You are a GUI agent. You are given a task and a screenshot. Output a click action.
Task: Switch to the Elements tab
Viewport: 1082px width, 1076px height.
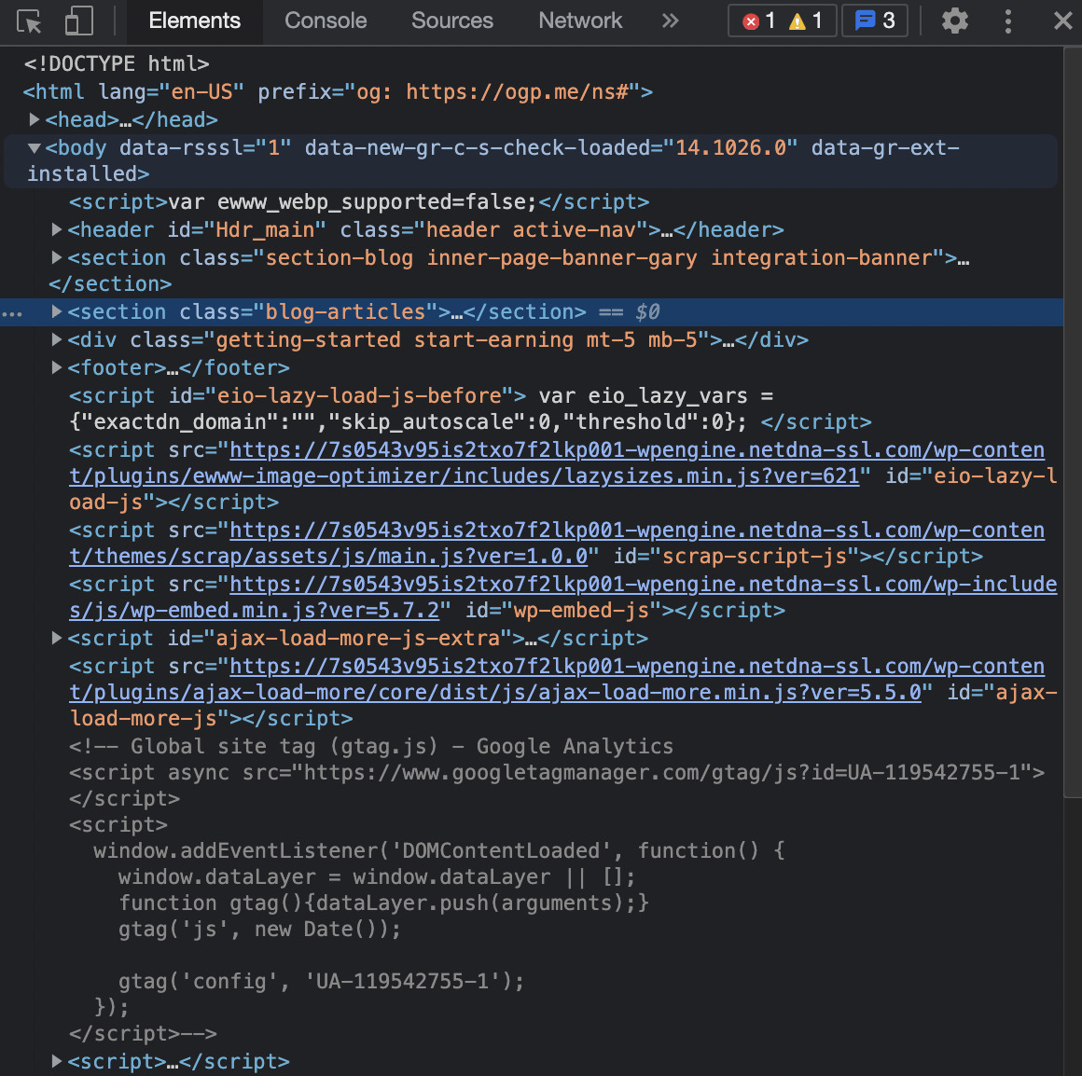click(x=195, y=21)
